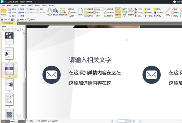The height and width of the screenshot is (123, 182).
Task: Jump to the first page button
Action: click(x=113, y=121)
